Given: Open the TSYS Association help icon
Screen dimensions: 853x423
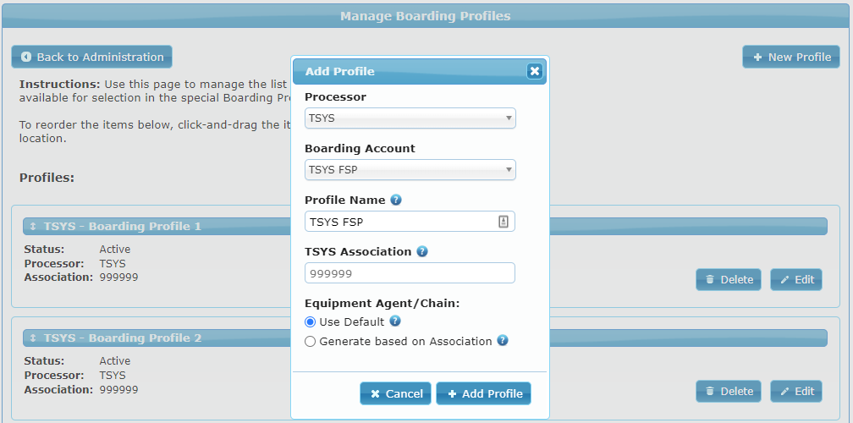Looking at the screenshot, I should click(x=421, y=251).
